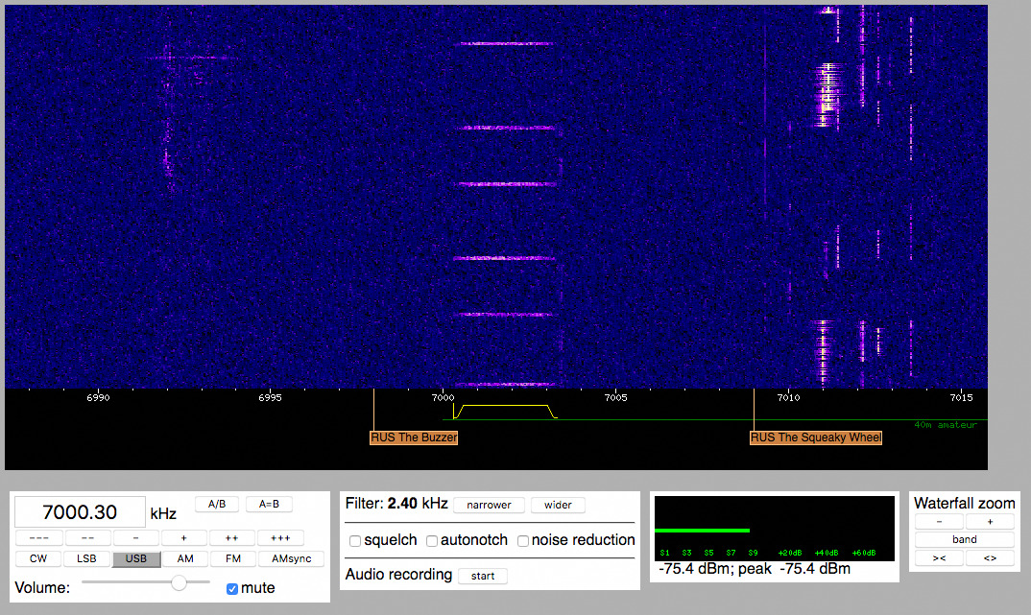Click the yellow filter passband shape

[x=505, y=412]
